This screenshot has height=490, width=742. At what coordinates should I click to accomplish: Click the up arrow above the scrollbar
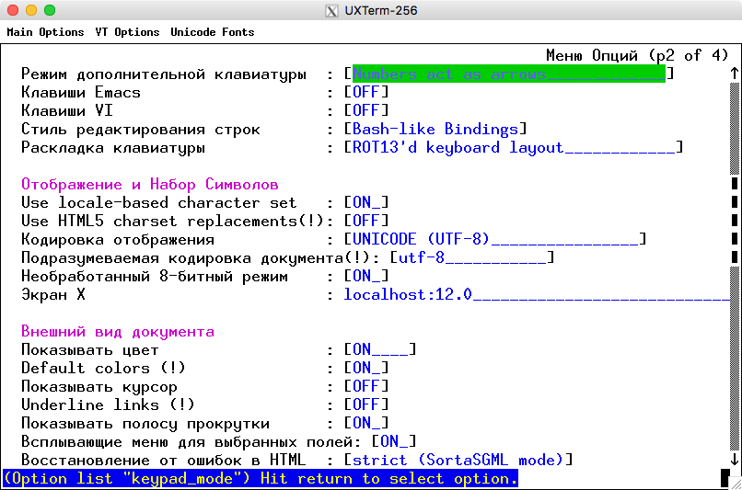click(734, 74)
